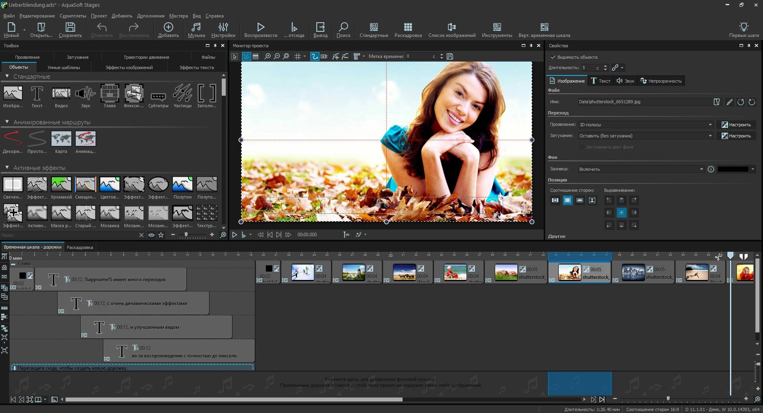The width and height of the screenshot is (763, 413).
Task: Click the grid display icon in monitor toolbar
Action: [x=298, y=56]
